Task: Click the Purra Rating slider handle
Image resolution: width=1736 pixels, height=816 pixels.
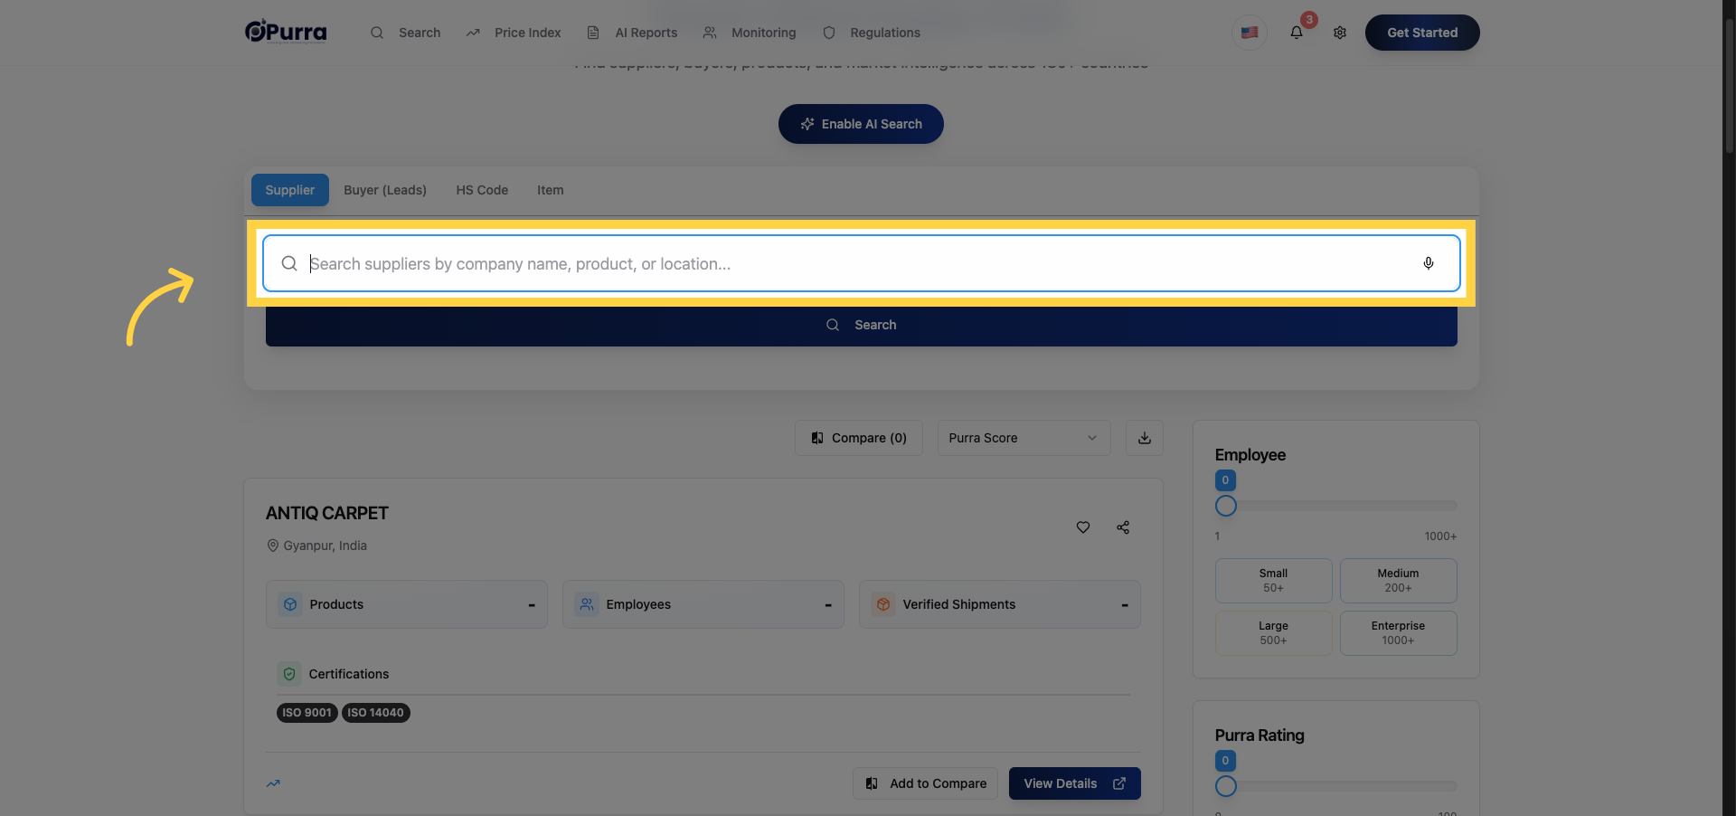Action: click(x=1226, y=786)
